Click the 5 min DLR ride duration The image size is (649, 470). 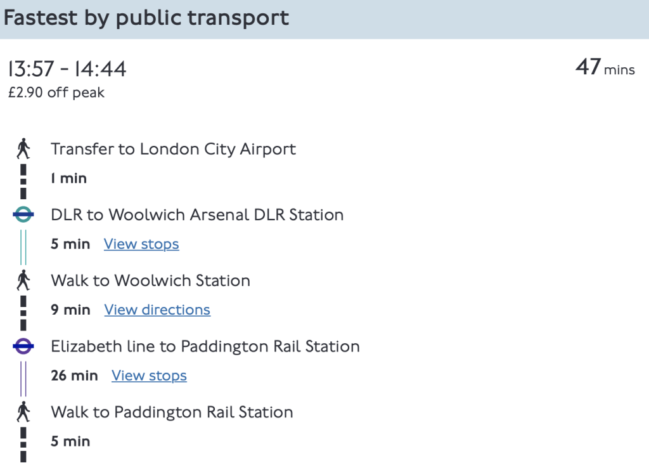(70, 244)
